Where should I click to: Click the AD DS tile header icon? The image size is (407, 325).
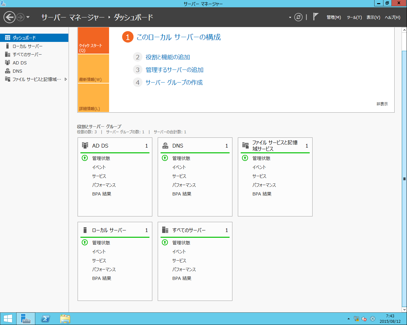85,145
